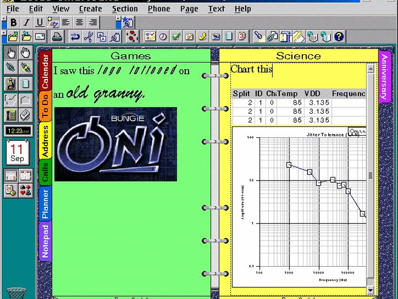Switch to the To Do section tab
The image size is (398, 299).
(45, 106)
